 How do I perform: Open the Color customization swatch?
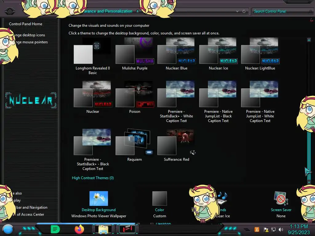[160, 199]
